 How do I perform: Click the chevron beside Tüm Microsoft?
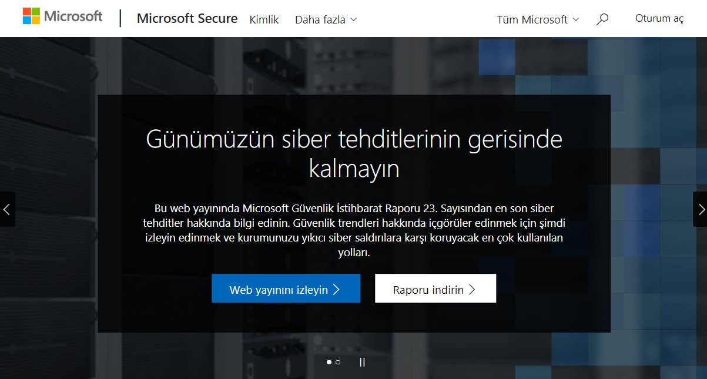575,19
